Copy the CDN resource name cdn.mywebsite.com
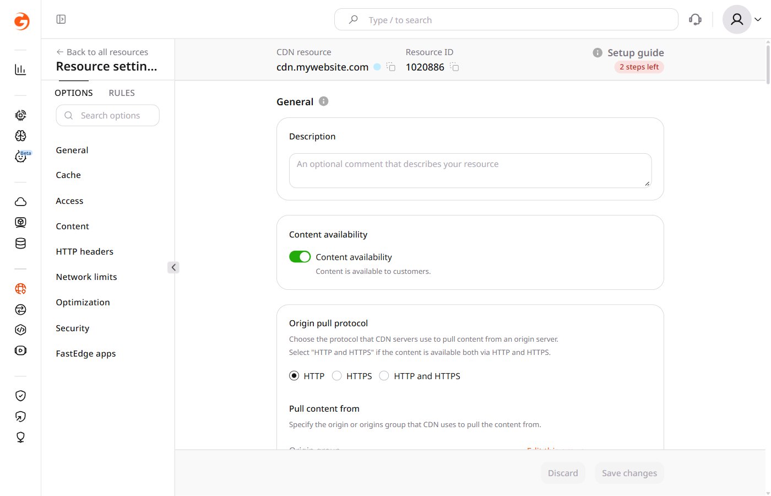 click(391, 67)
